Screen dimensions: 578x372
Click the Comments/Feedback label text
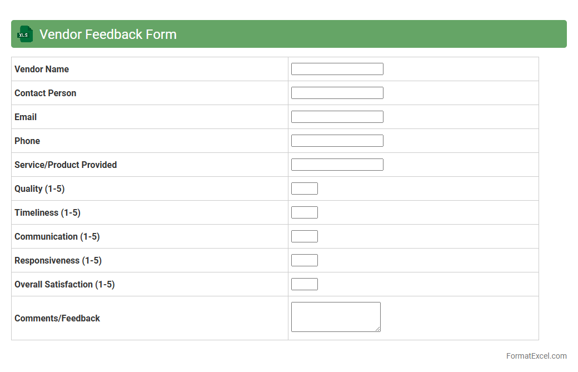[x=57, y=318]
